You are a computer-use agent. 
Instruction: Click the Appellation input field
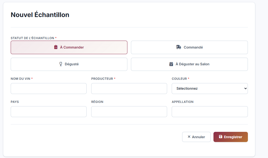pos(209,112)
